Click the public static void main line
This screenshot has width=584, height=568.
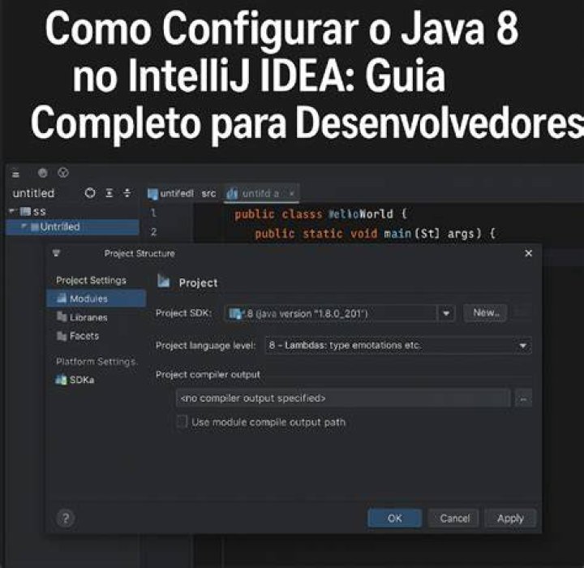pos(375,234)
